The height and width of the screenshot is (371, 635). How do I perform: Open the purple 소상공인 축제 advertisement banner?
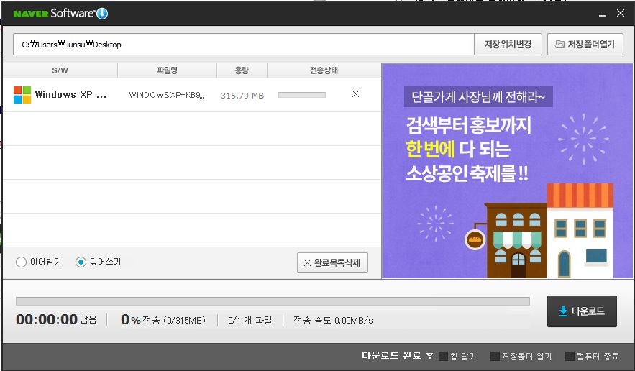pyautogui.click(x=508, y=171)
